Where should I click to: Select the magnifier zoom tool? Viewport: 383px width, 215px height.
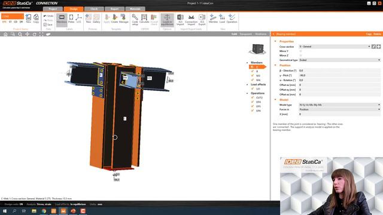20,34
